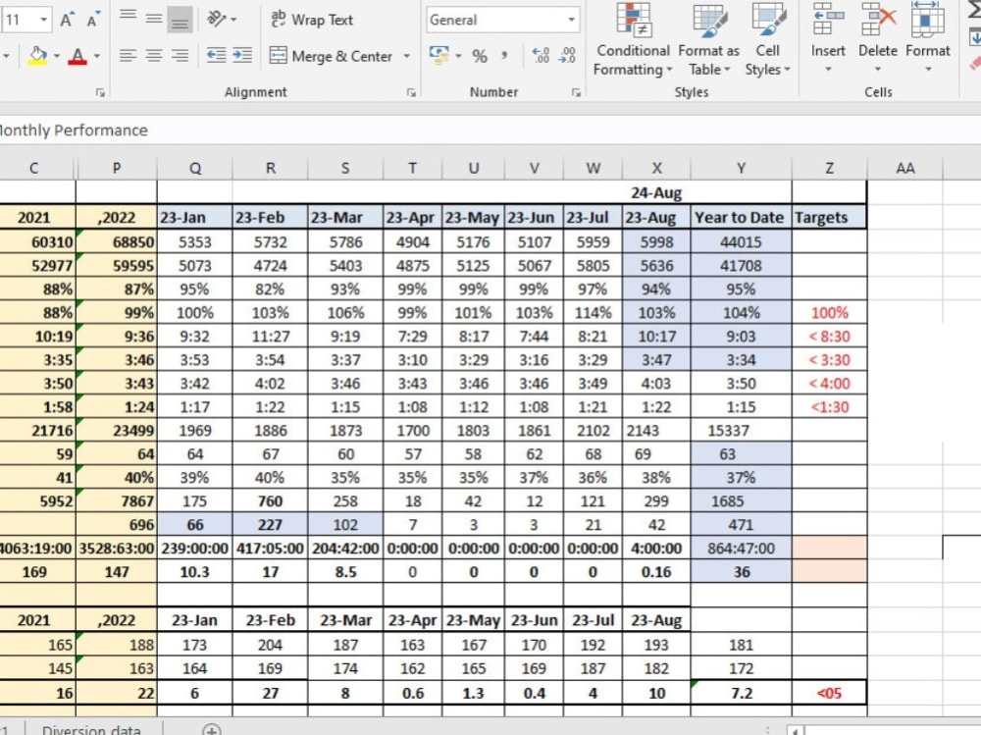The width and height of the screenshot is (981, 735).
Task: Open Alignment dialog launcher
Action: pyautogui.click(x=411, y=92)
